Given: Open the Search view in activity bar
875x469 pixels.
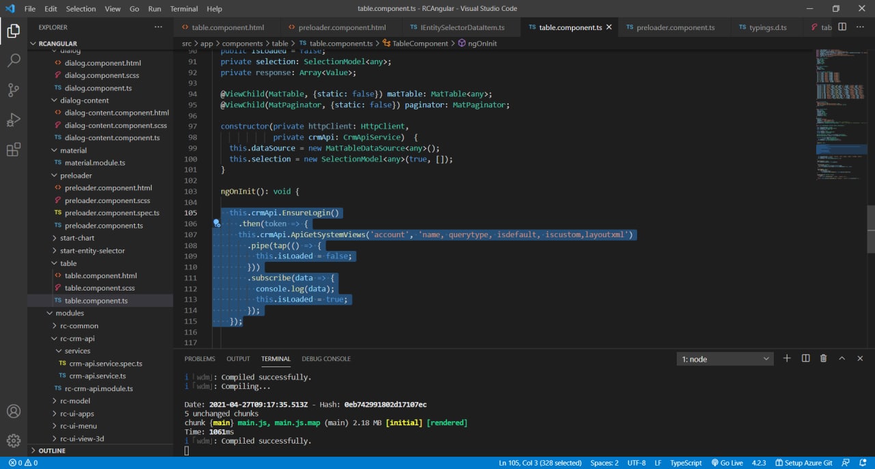Looking at the screenshot, I should click(14, 60).
